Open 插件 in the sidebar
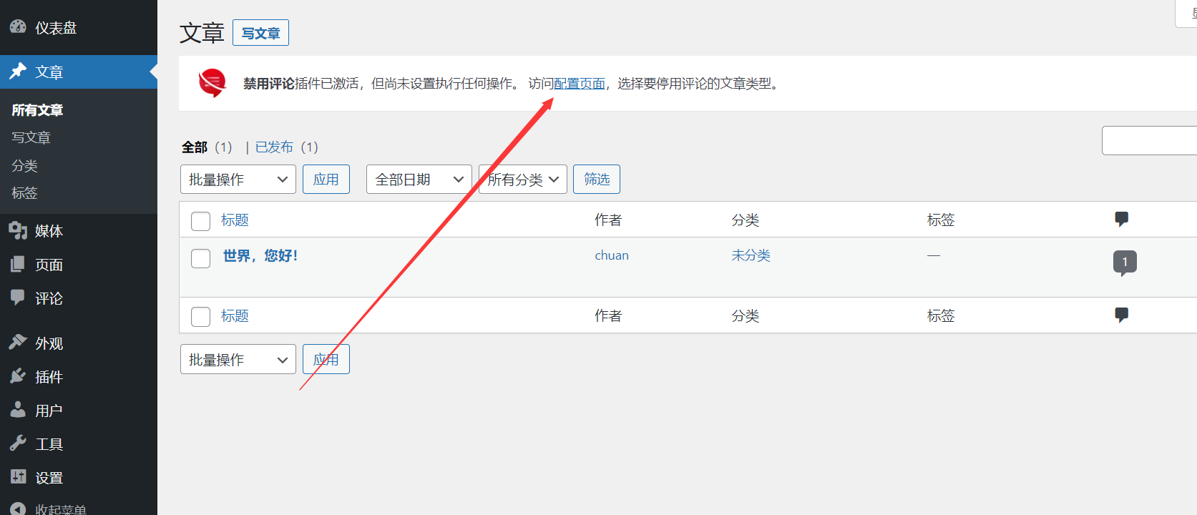This screenshot has height=515, width=1197. click(x=49, y=377)
